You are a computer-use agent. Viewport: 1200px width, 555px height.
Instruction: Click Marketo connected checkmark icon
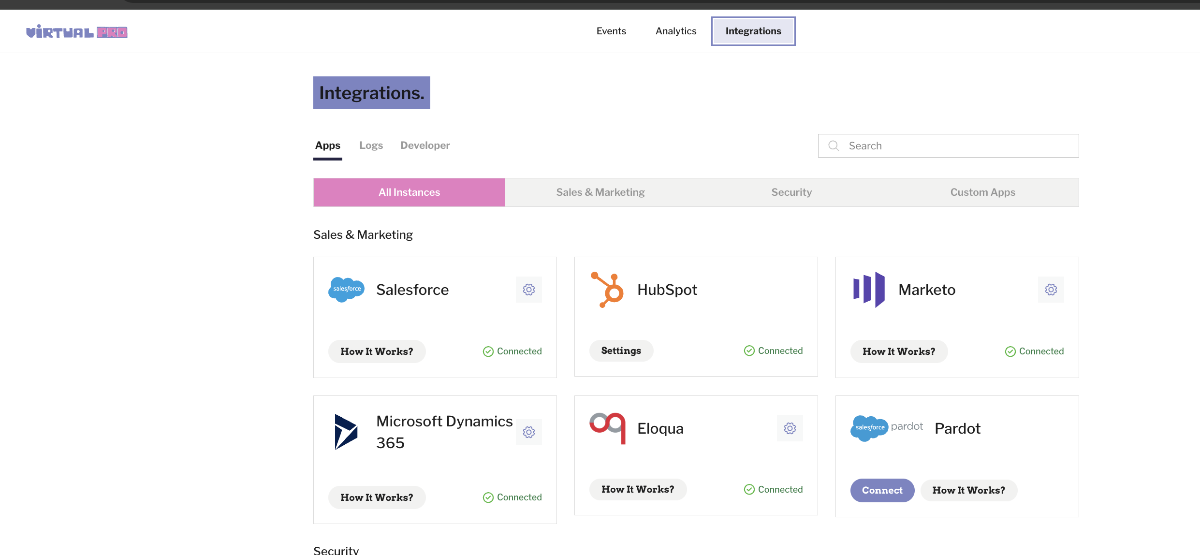pos(1010,351)
